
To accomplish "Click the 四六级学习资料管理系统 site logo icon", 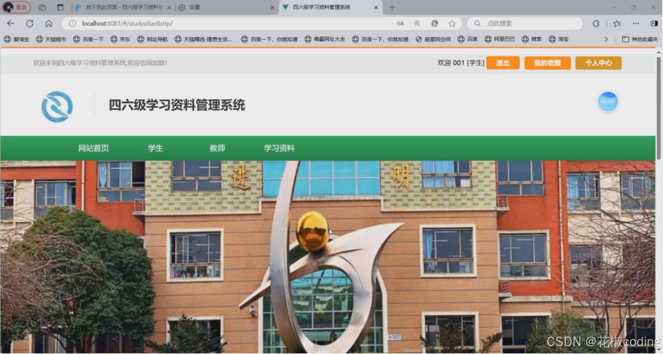I will [57, 106].
